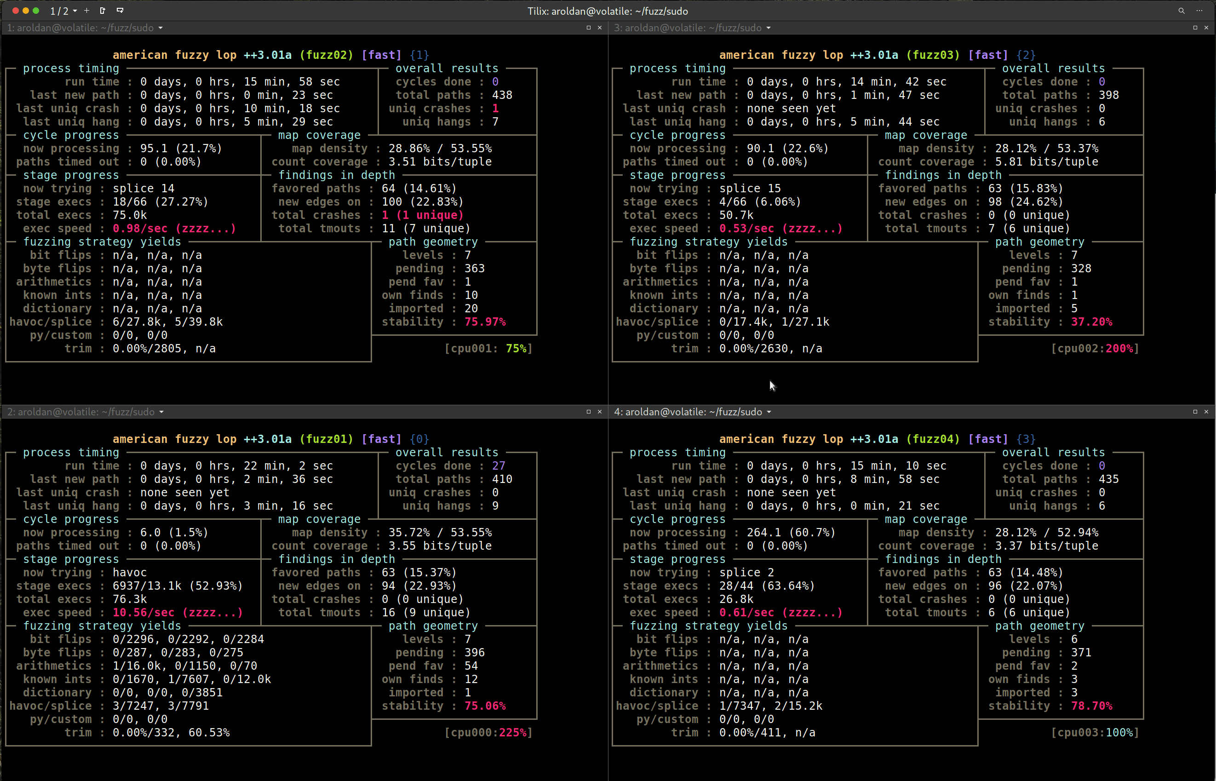Image resolution: width=1216 pixels, height=781 pixels.
Task: Maximize terminal pane 2
Action: pos(589,412)
